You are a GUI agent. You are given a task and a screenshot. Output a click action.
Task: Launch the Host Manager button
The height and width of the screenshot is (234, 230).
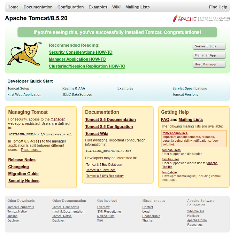[209, 64]
